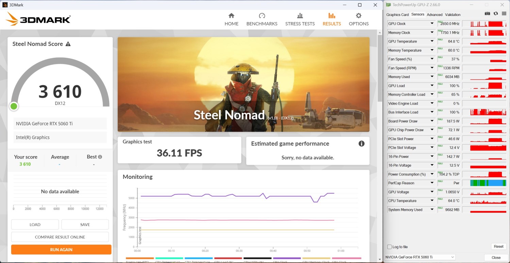Open the GPU selection combo box in GPU-Z
The image size is (510, 263).
tap(420, 257)
